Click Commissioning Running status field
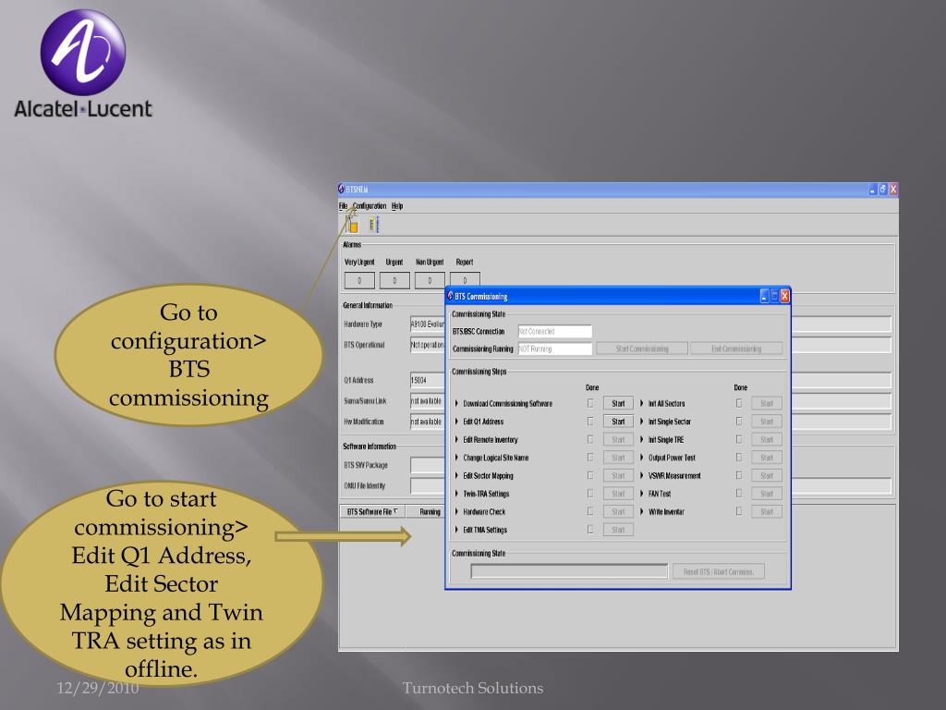946x710 pixels. (554, 349)
